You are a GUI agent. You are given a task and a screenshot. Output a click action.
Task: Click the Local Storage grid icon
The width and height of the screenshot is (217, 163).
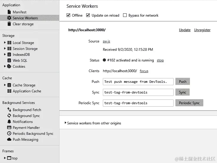pos(9,42)
